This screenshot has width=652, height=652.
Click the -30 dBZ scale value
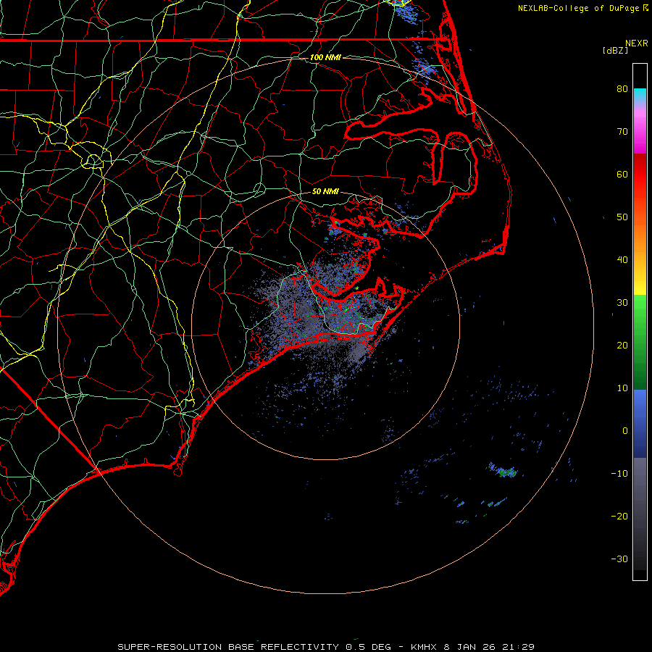(619, 559)
